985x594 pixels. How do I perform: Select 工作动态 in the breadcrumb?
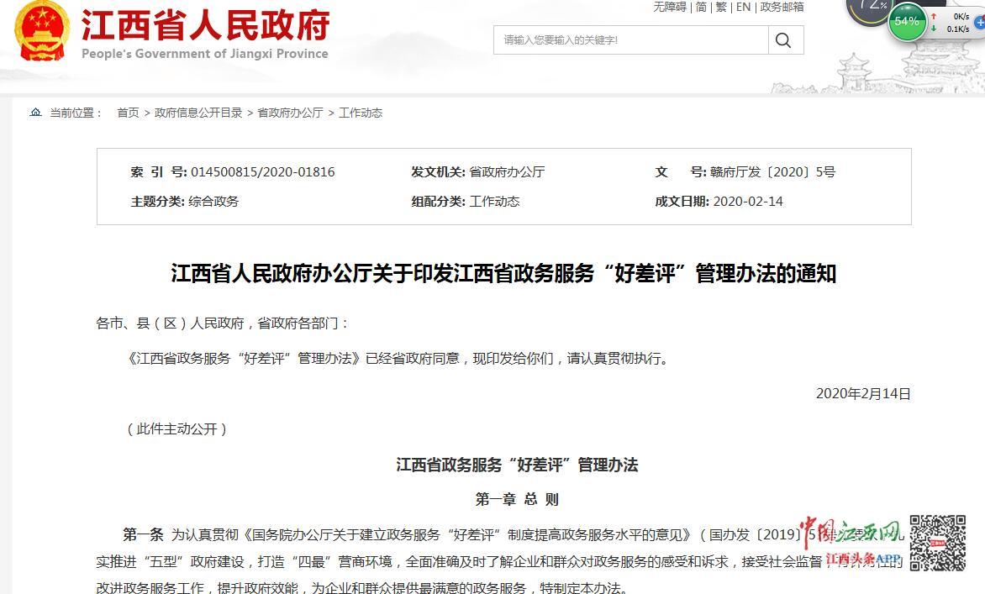(361, 113)
